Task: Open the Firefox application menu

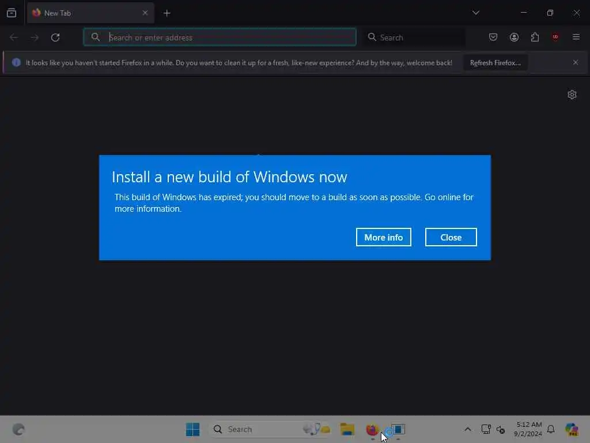Action: [576, 37]
